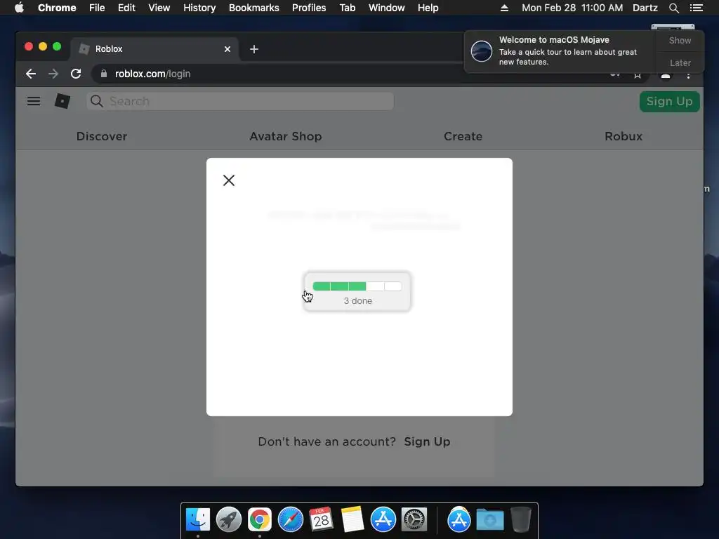Open Safari from the Dock
Image resolution: width=719 pixels, height=539 pixels.
[290, 519]
